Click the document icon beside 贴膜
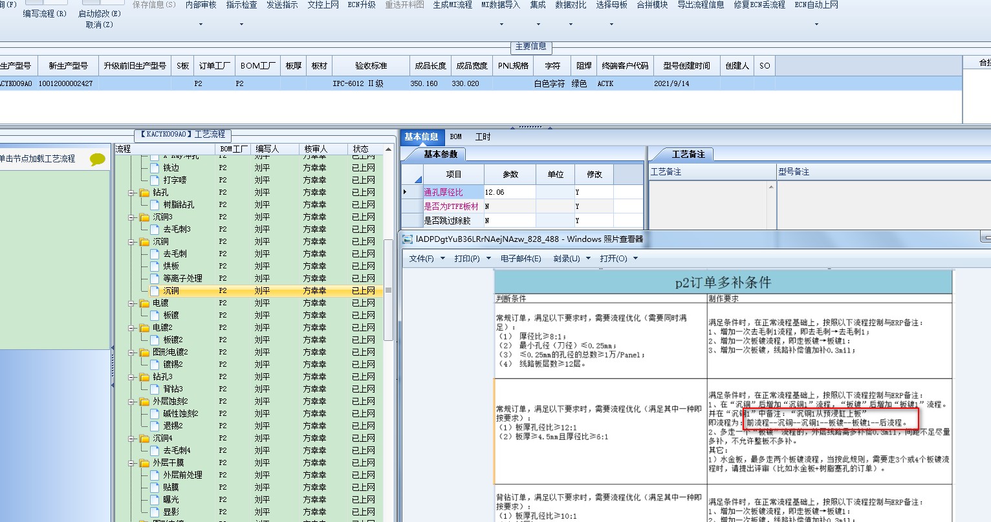This screenshot has width=991, height=522. point(155,488)
